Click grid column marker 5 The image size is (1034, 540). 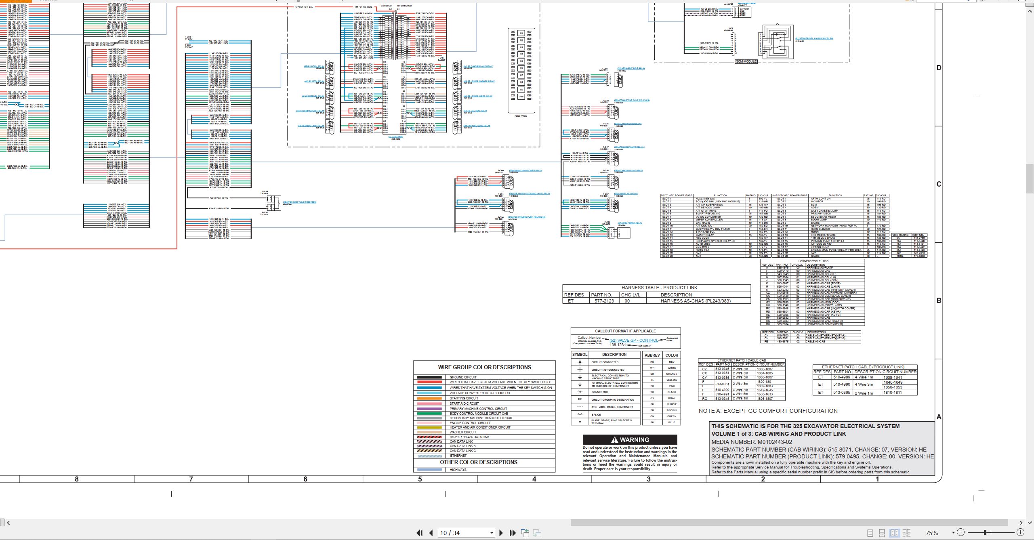point(420,479)
